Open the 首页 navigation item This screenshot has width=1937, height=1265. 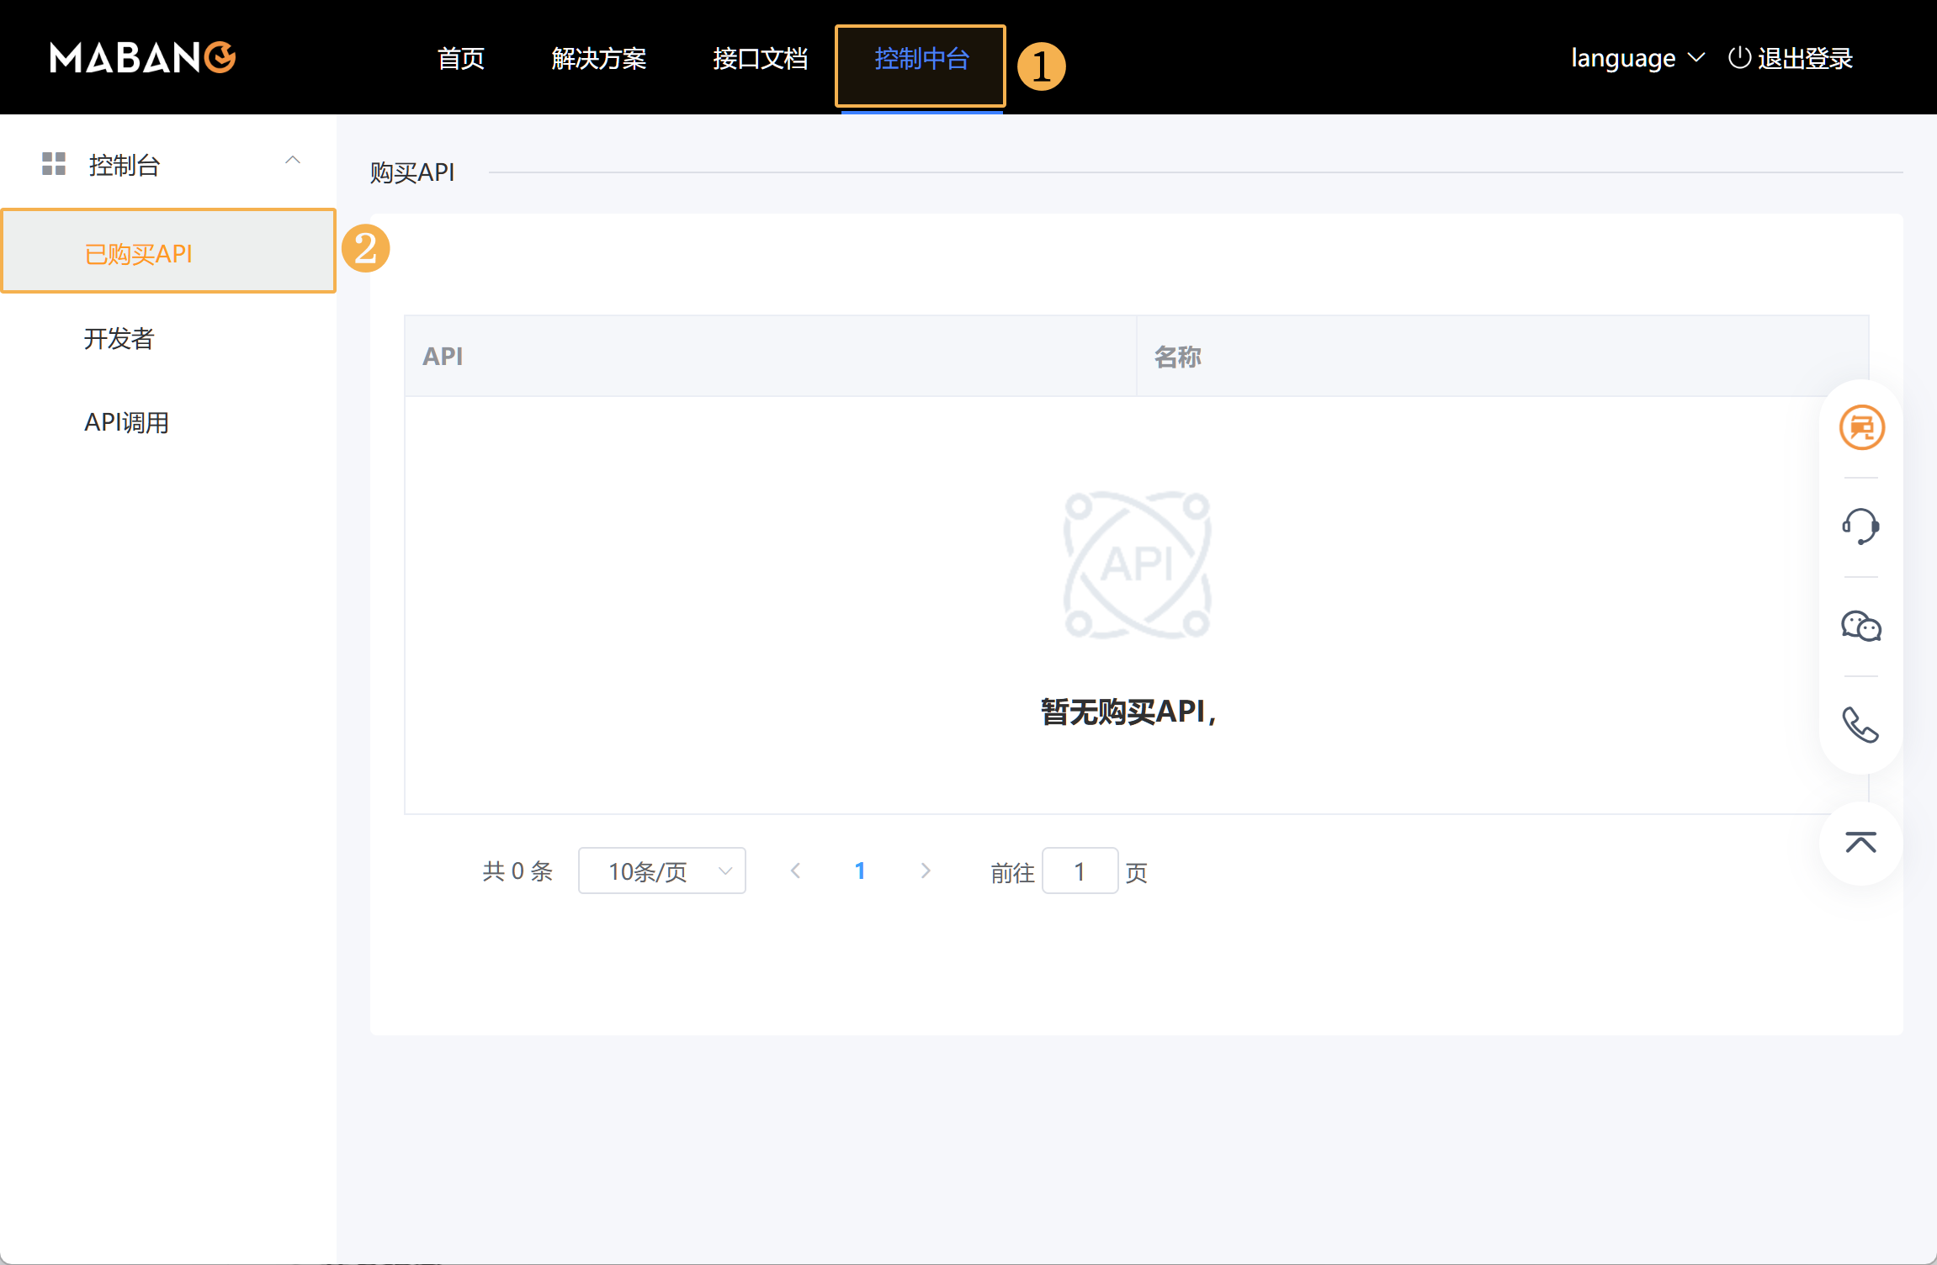pos(461,58)
